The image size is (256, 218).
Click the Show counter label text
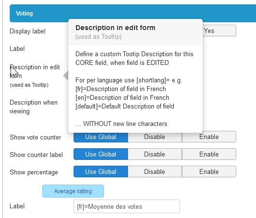36,155
